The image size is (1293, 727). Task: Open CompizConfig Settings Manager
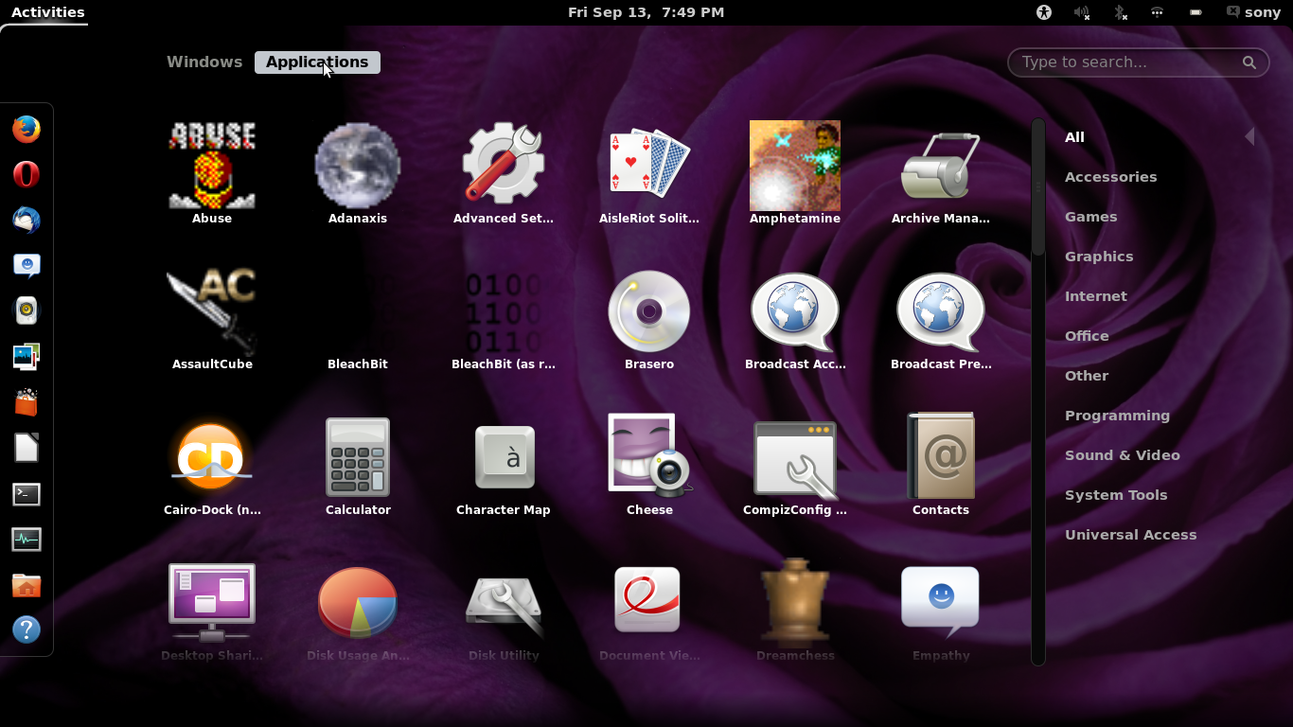tap(795, 456)
